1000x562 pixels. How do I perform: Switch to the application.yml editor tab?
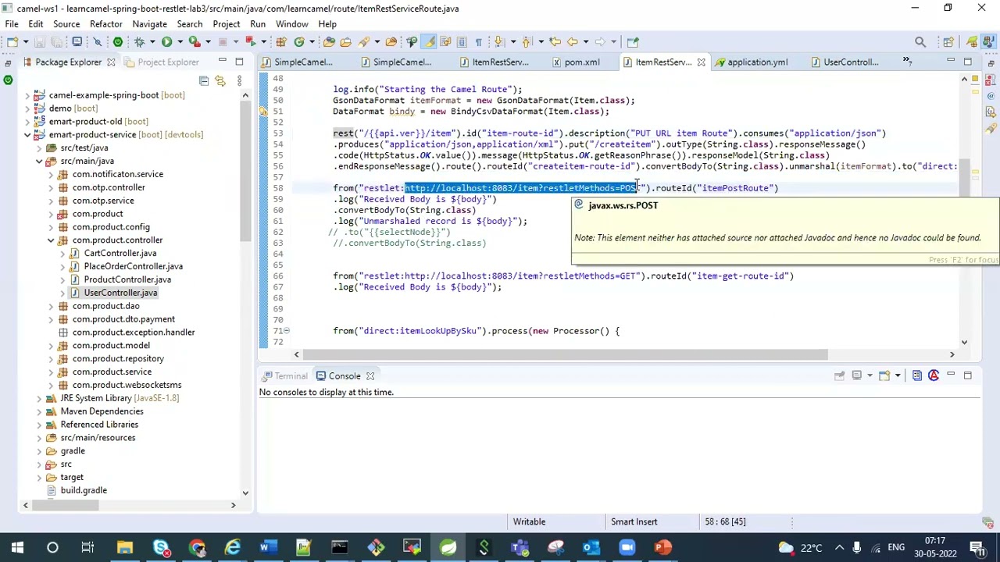pyautogui.click(x=752, y=62)
